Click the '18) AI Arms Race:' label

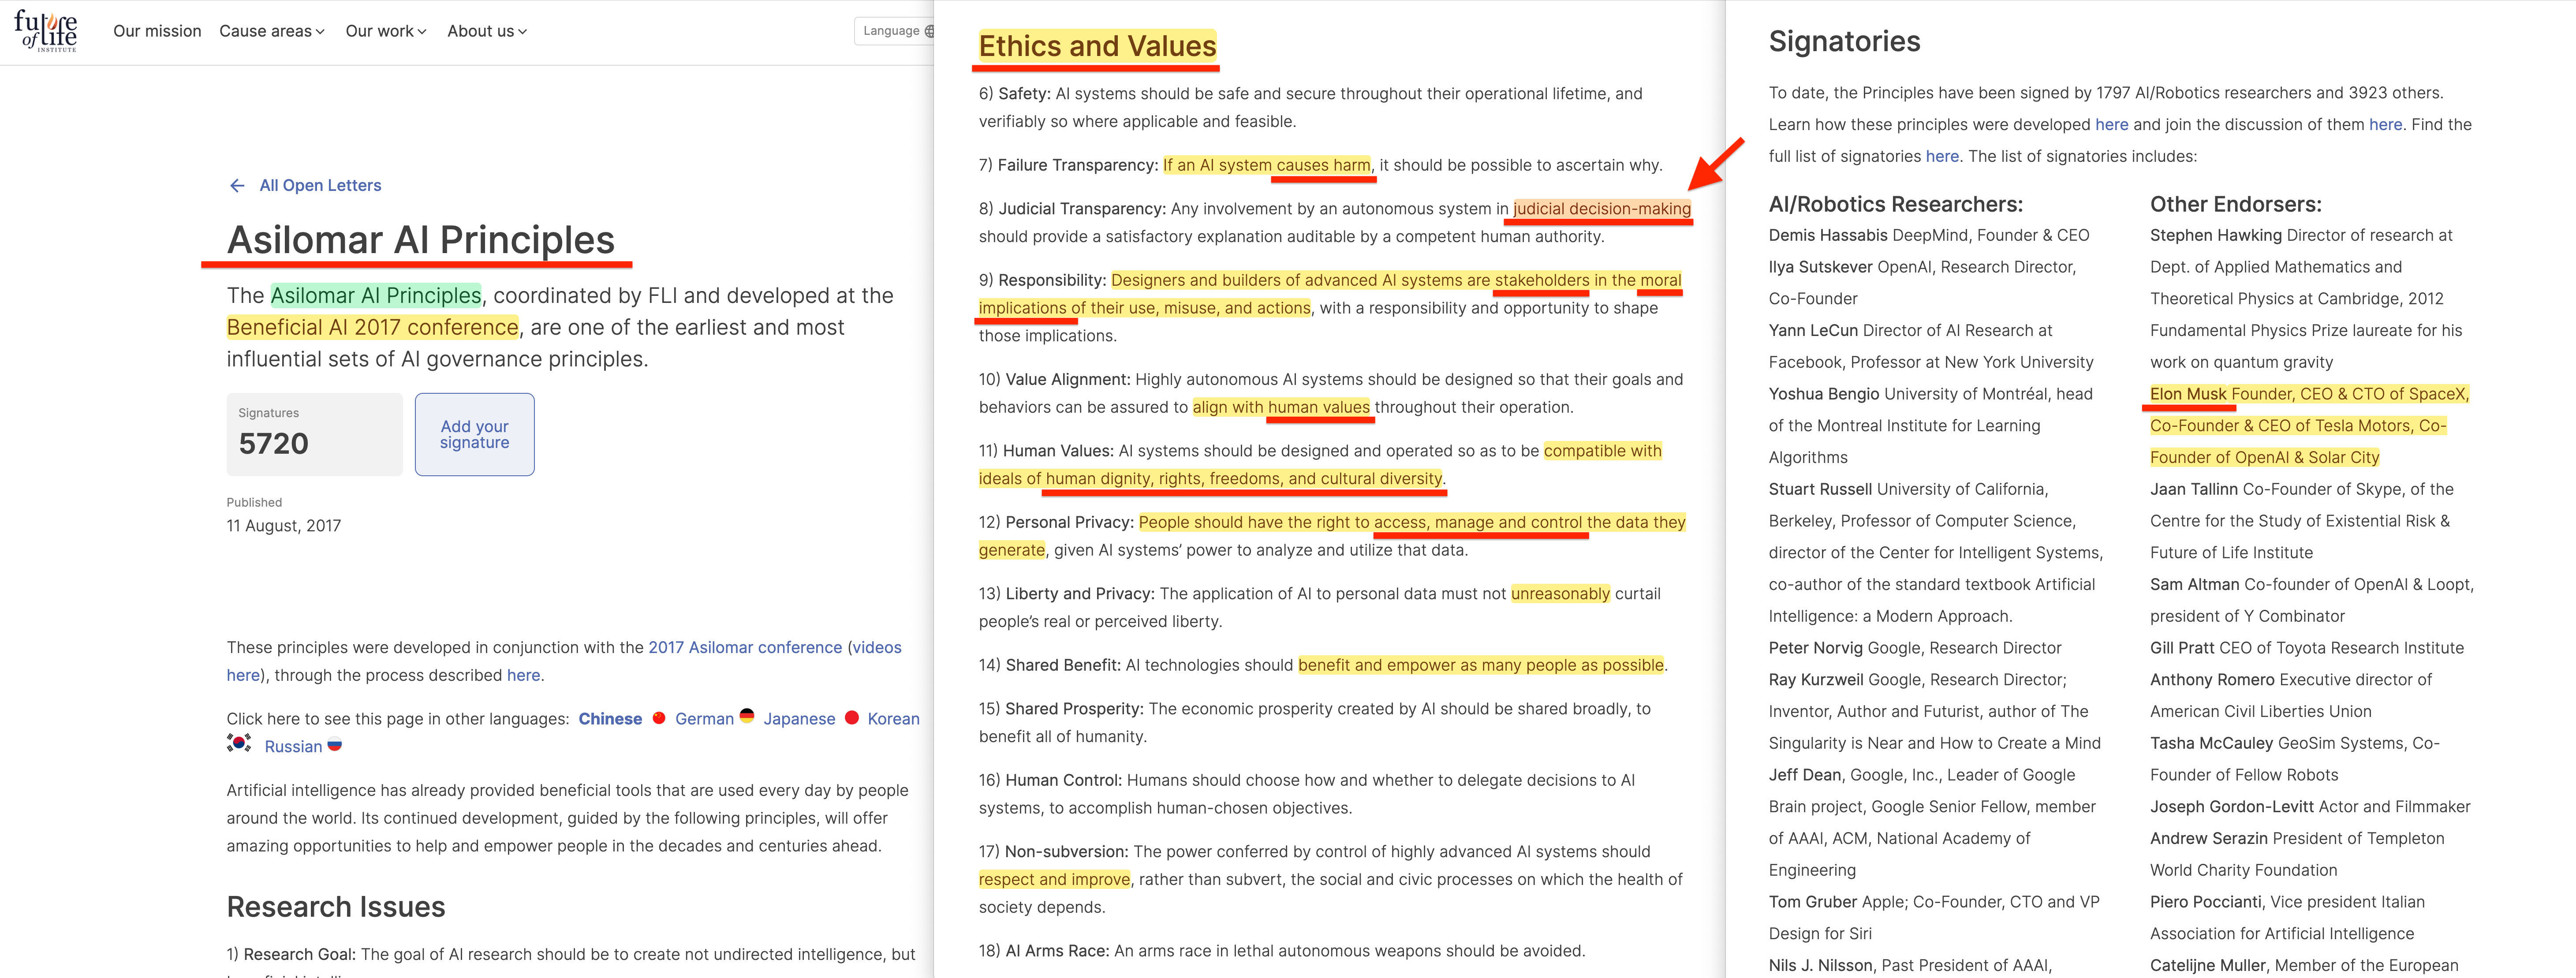[x=1044, y=951]
